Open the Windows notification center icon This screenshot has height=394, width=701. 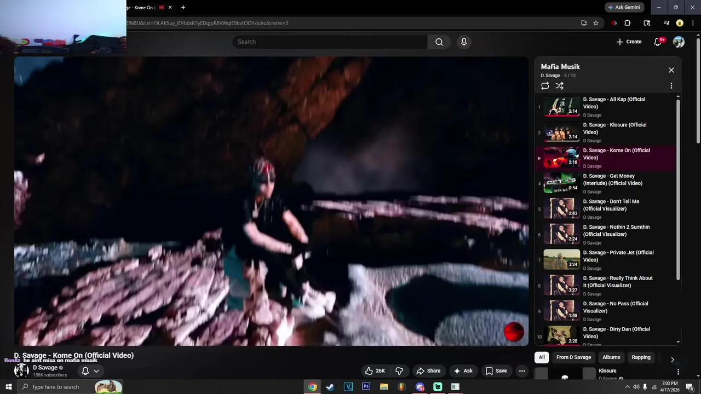coord(689,387)
